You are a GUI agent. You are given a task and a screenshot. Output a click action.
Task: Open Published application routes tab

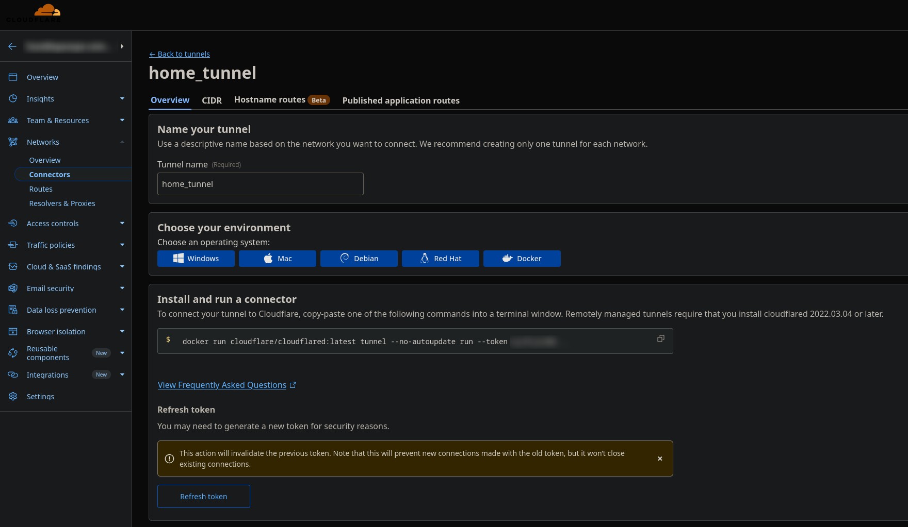401,101
